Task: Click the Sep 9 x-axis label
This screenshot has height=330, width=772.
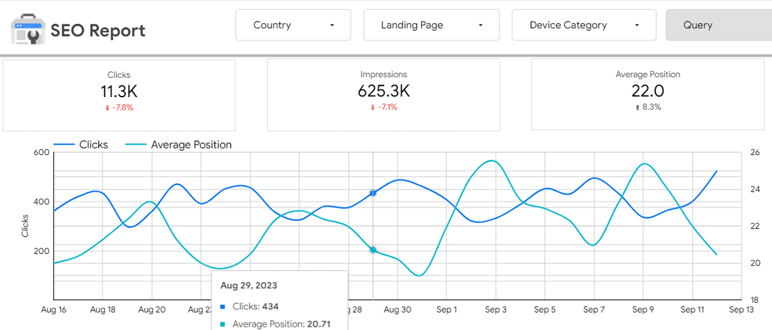Action: [x=643, y=309]
